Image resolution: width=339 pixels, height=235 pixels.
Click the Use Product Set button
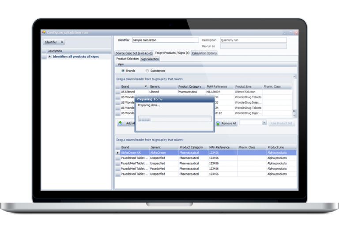(282, 123)
